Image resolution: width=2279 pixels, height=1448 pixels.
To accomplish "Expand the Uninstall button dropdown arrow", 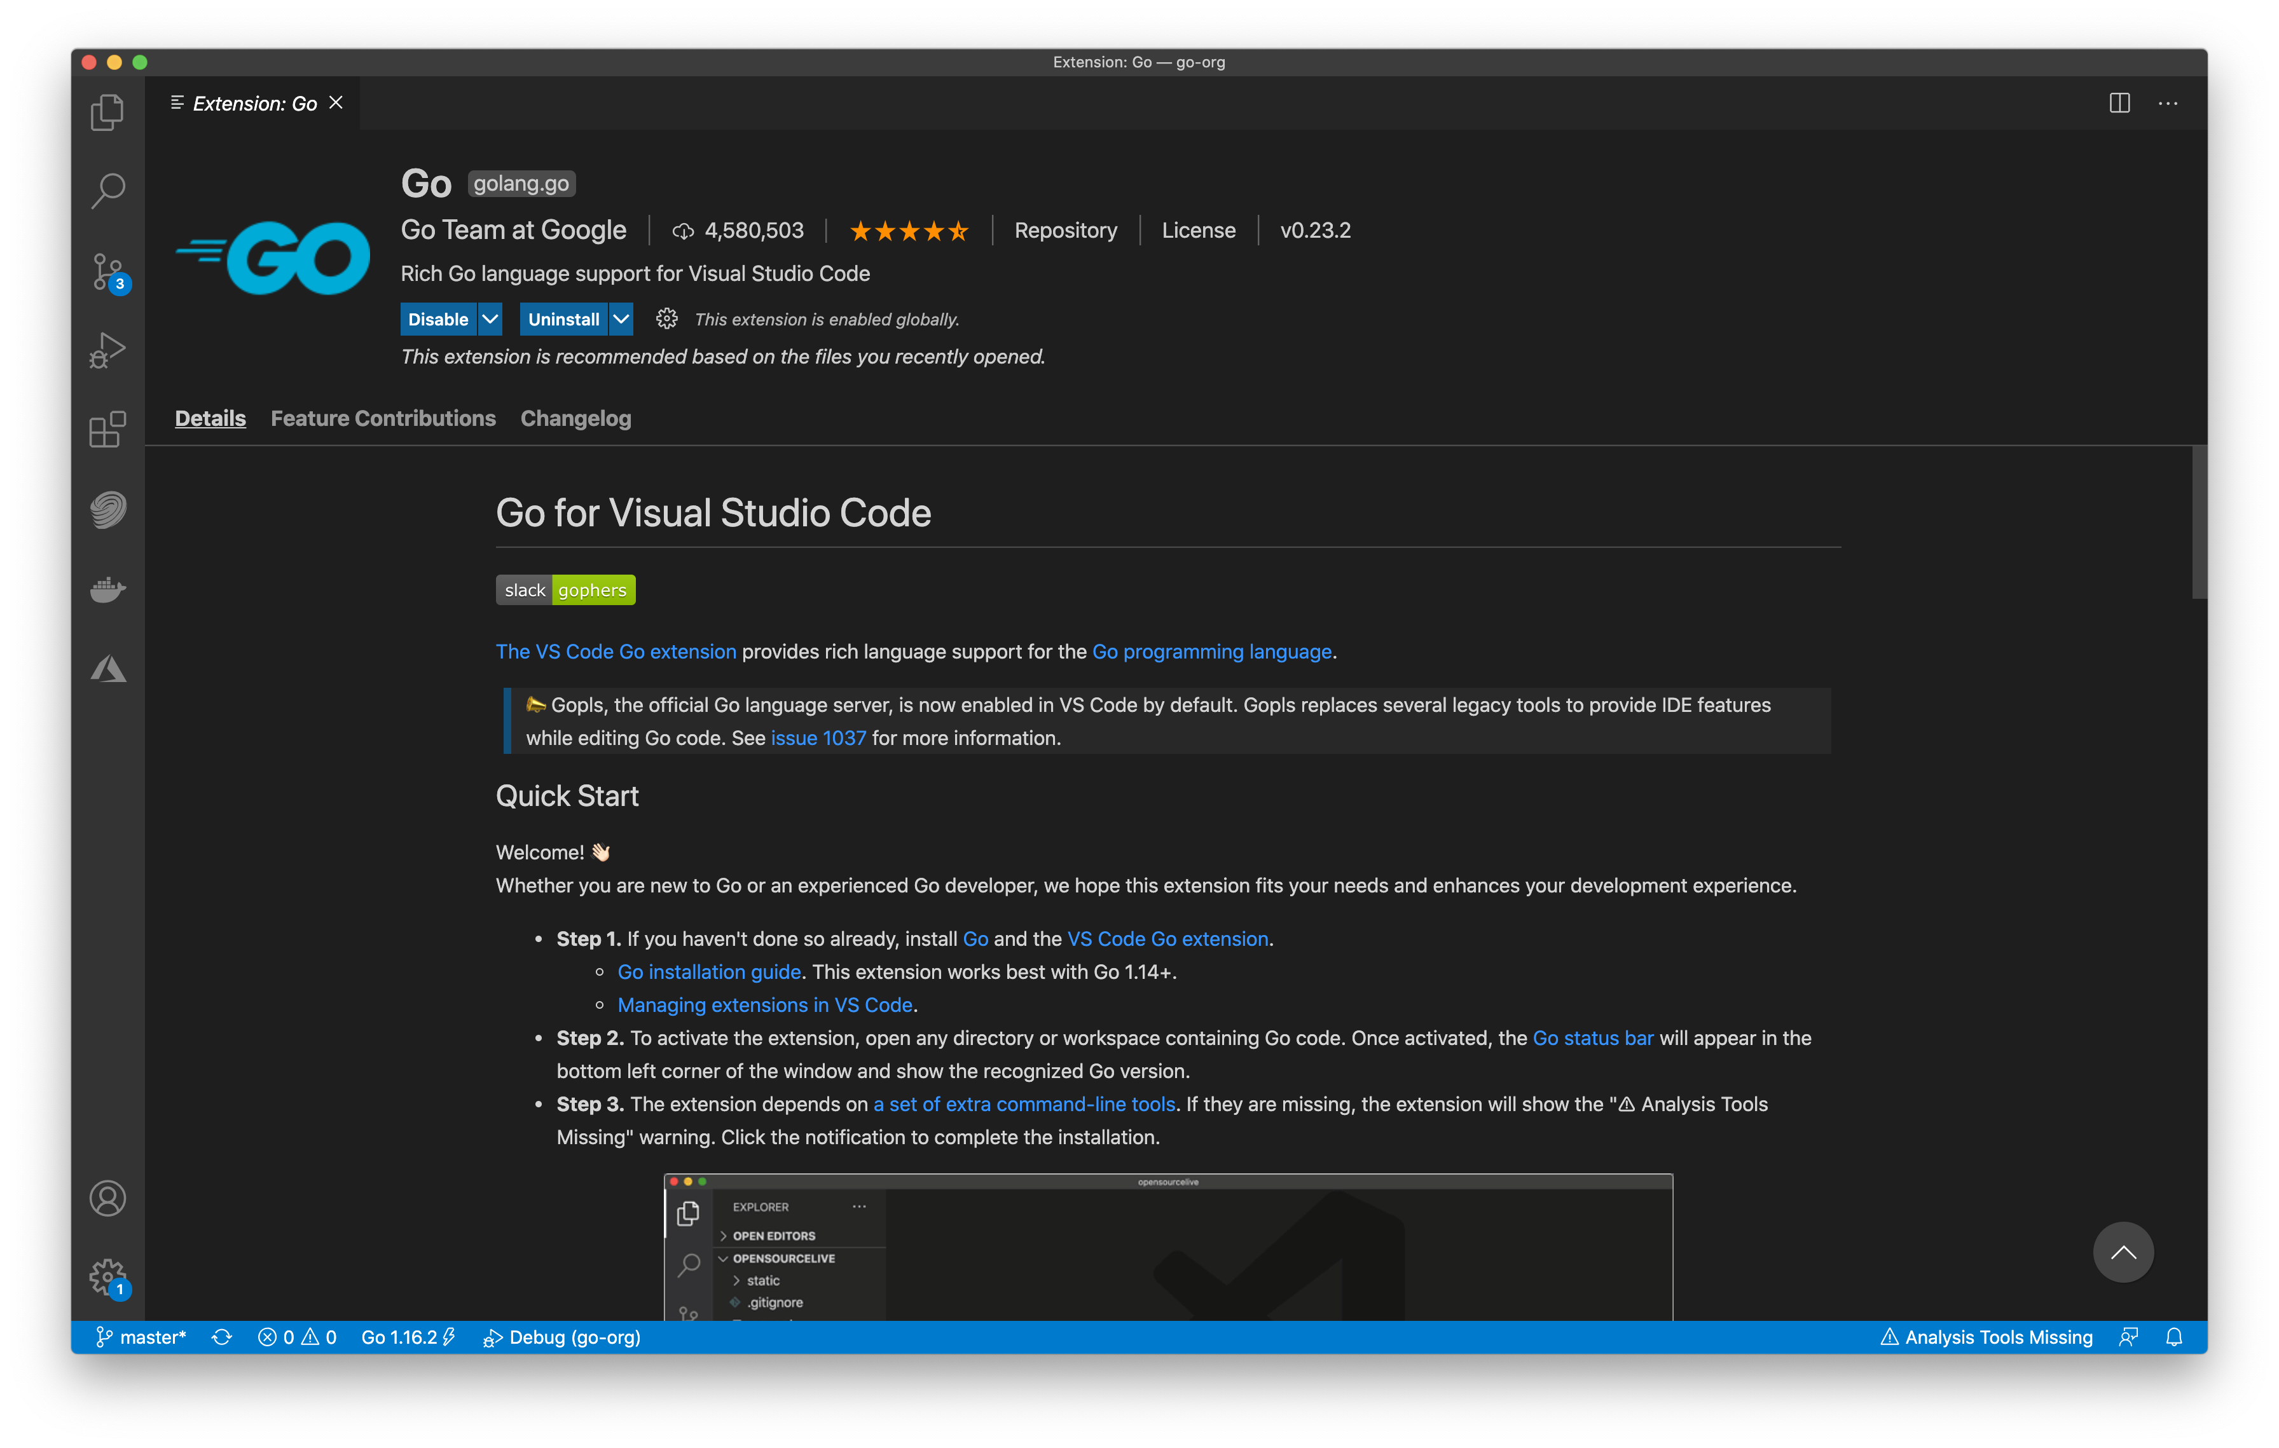I will [621, 318].
